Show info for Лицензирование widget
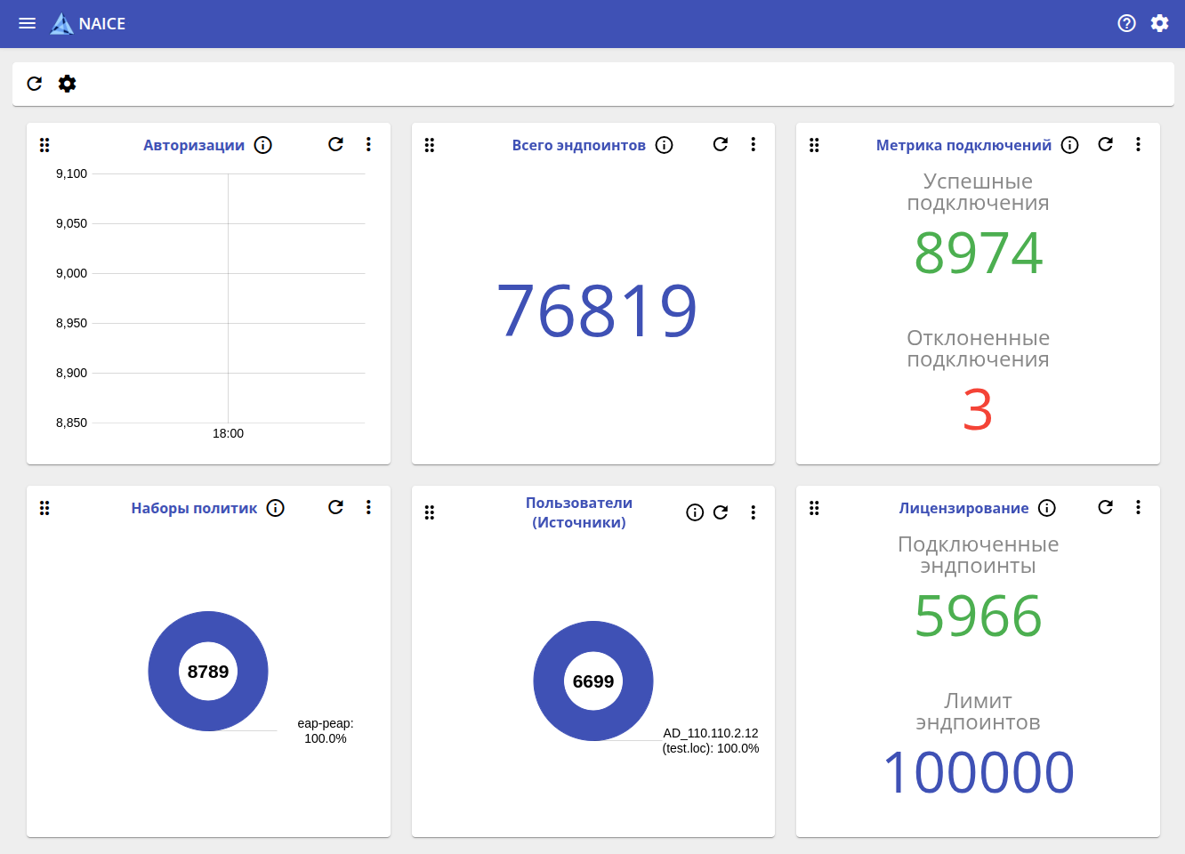The image size is (1185, 854). (x=1047, y=508)
